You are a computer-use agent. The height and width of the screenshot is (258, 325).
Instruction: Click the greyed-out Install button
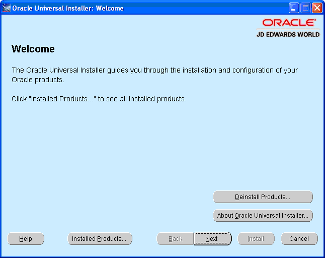[256, 239]
